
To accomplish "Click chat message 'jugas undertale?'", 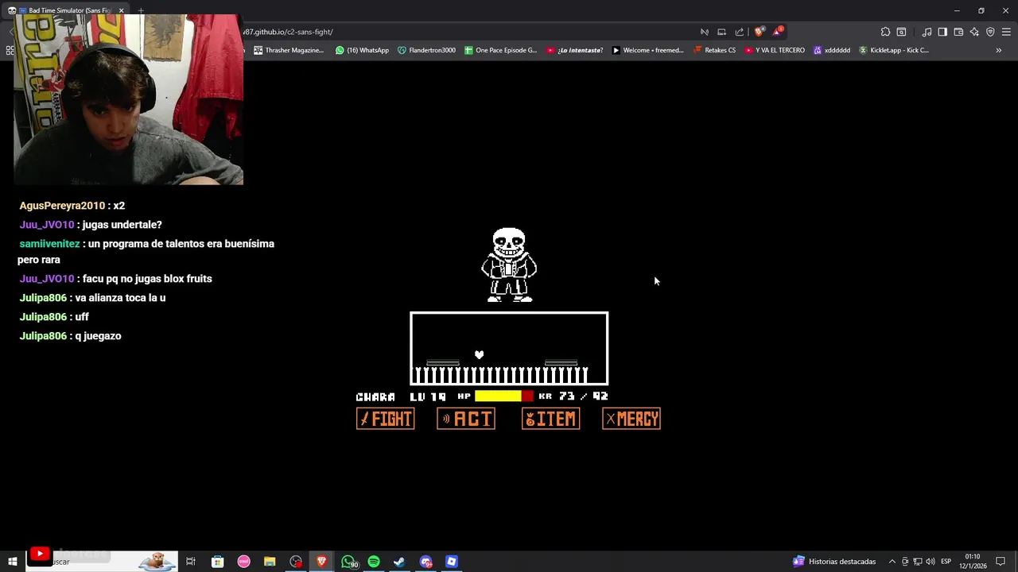I will point(122,225).
